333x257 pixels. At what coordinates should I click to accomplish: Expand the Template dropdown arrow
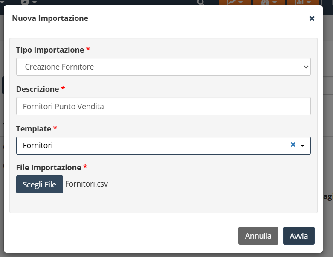coord(303,146)
